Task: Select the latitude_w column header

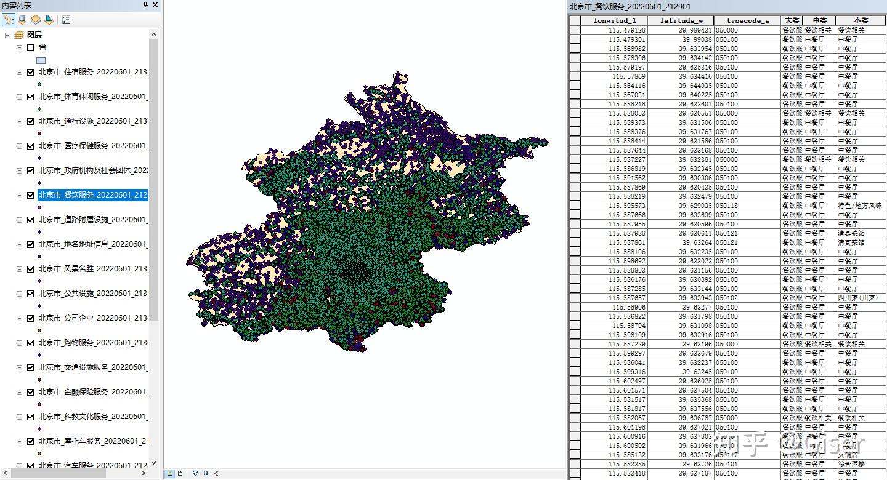Action: [x=681, y=20]
